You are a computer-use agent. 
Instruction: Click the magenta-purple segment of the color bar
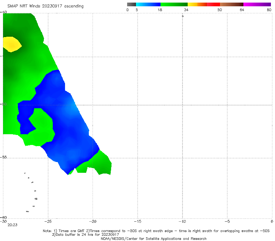pyautogui.click(x=257, y=4)
